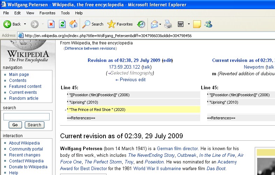Expand the Edit with Word dropdown arrow
This screenshot has height=175, width=275.
pyautogui.click(x=189, y=24)
